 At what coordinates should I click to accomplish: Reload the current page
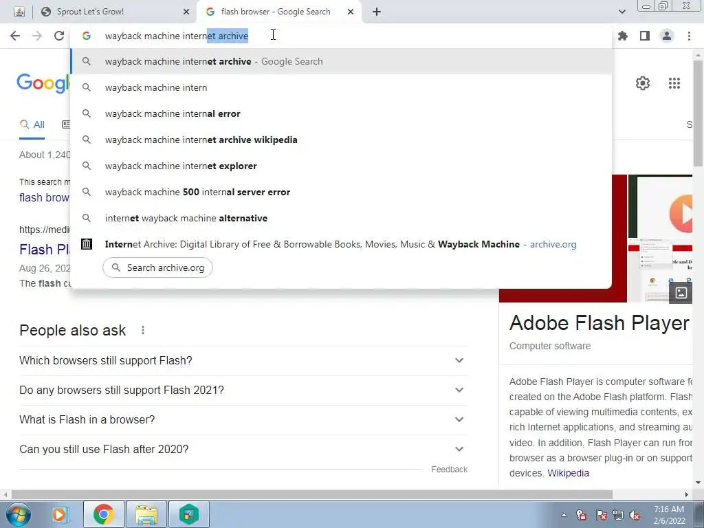click(x=59, y=36)
